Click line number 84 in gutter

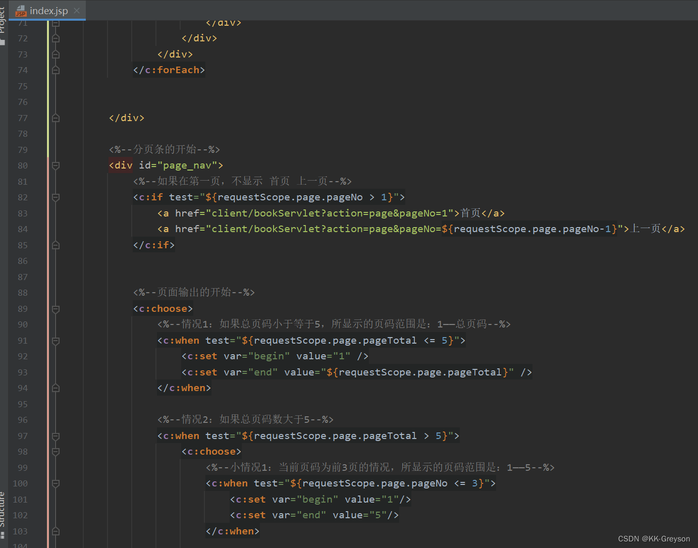(23, 229)
